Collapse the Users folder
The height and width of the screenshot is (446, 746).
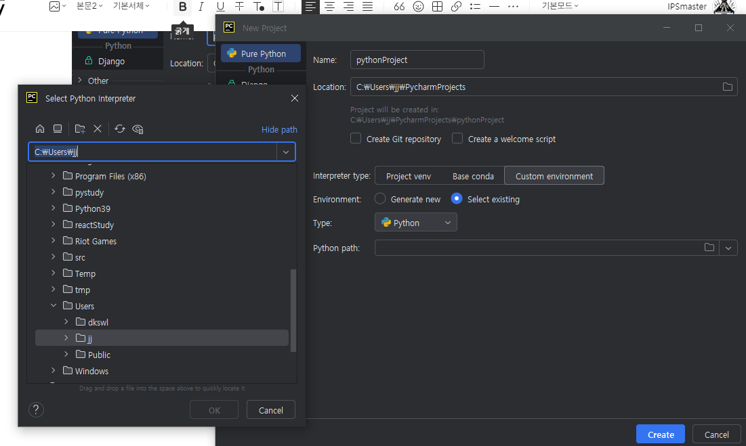click(x=54, y=305)
